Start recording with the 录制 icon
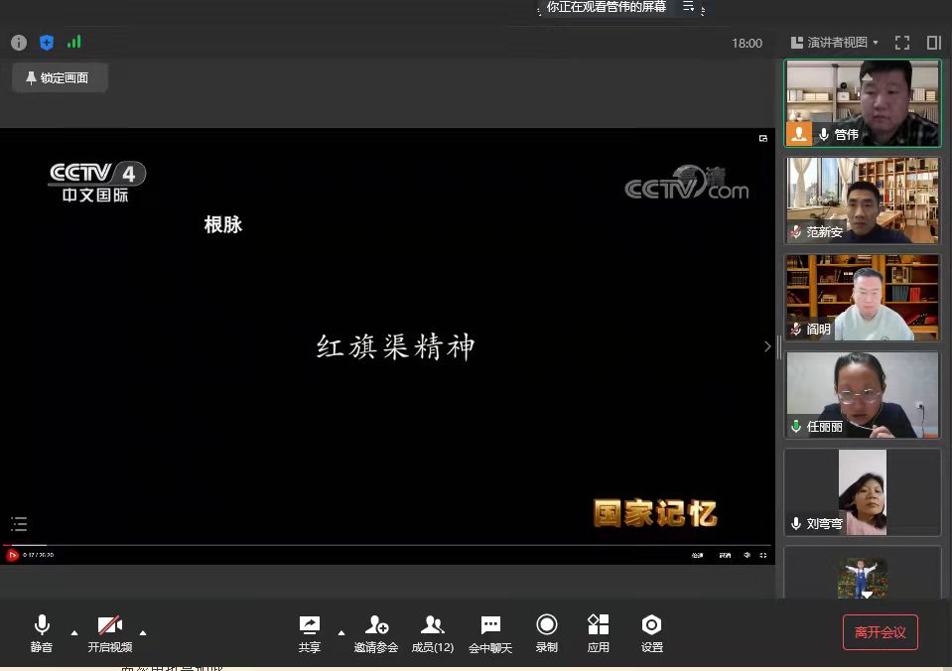 click(x=546, y=632)
